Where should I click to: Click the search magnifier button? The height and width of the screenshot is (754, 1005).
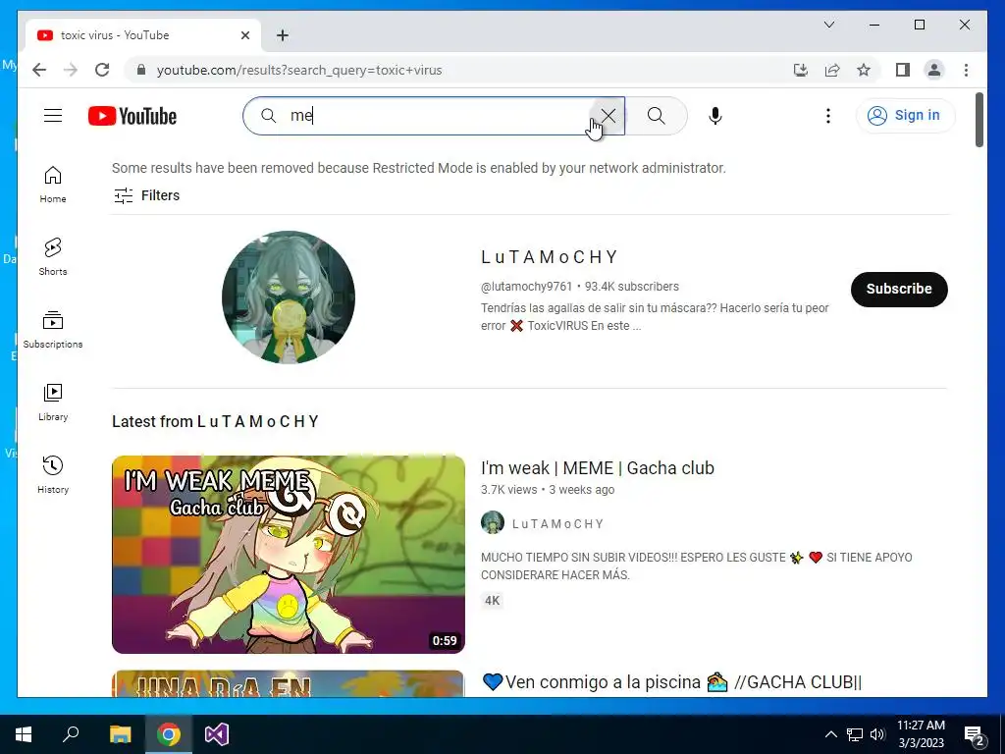[656, 116]
